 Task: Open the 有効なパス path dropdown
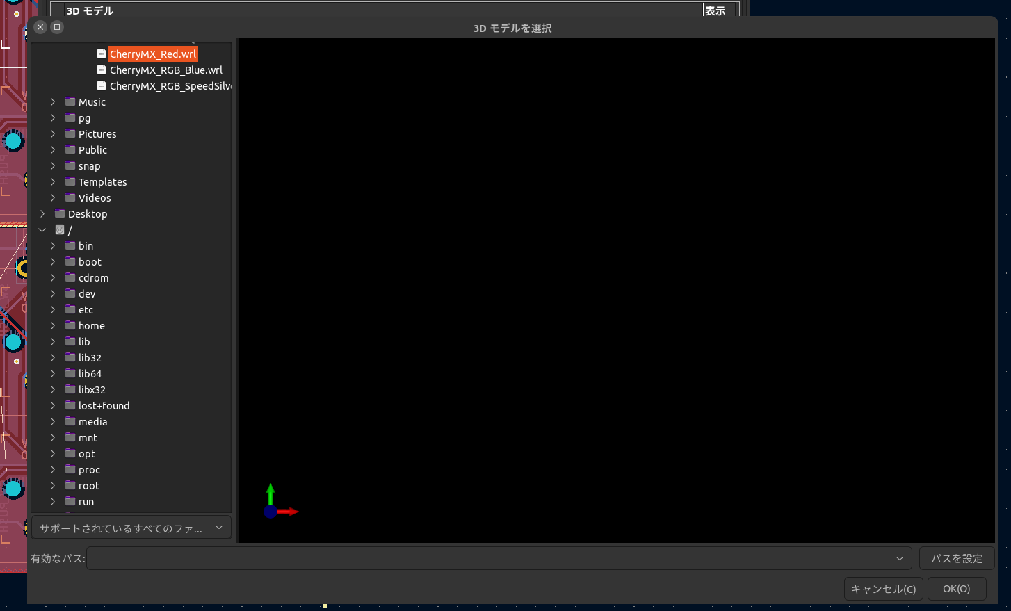click(x=900, y=558)
